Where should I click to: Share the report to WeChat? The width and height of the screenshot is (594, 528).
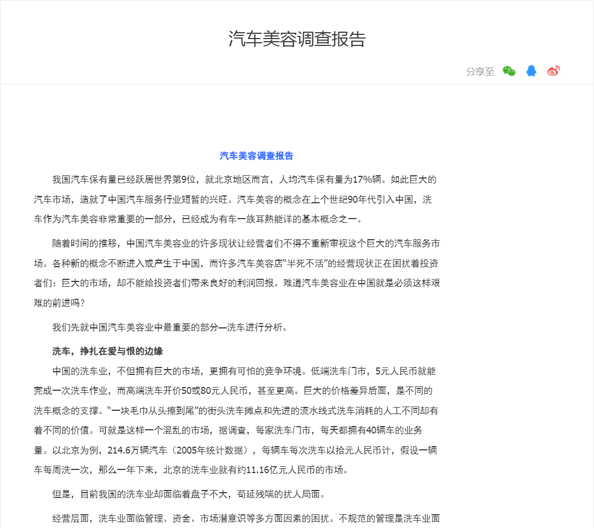coord(509,71)
